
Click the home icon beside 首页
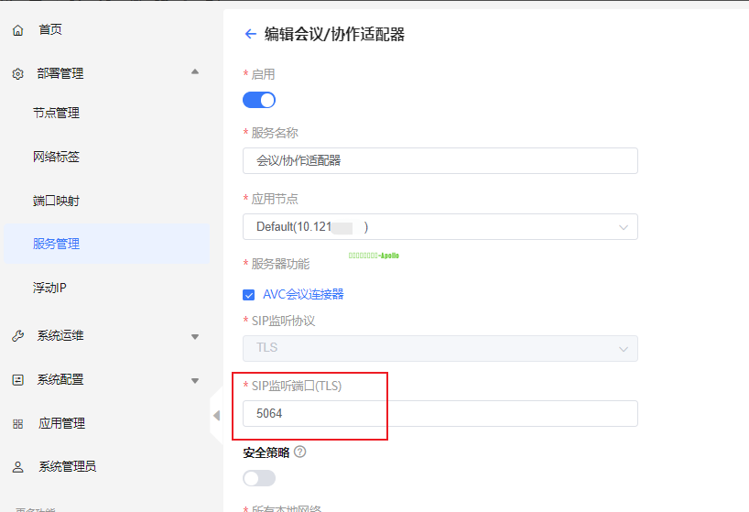(18, 30)
